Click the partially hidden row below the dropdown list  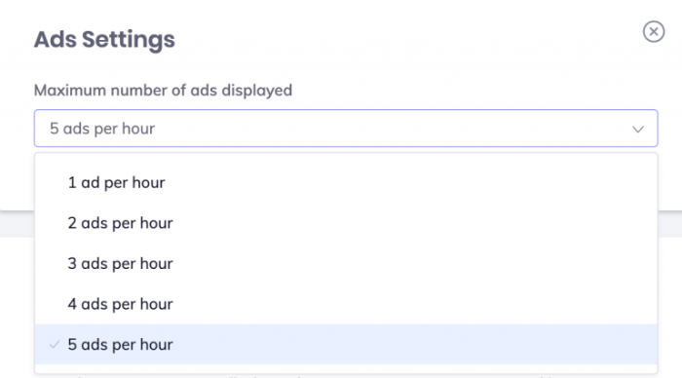(x=346, y=376)
